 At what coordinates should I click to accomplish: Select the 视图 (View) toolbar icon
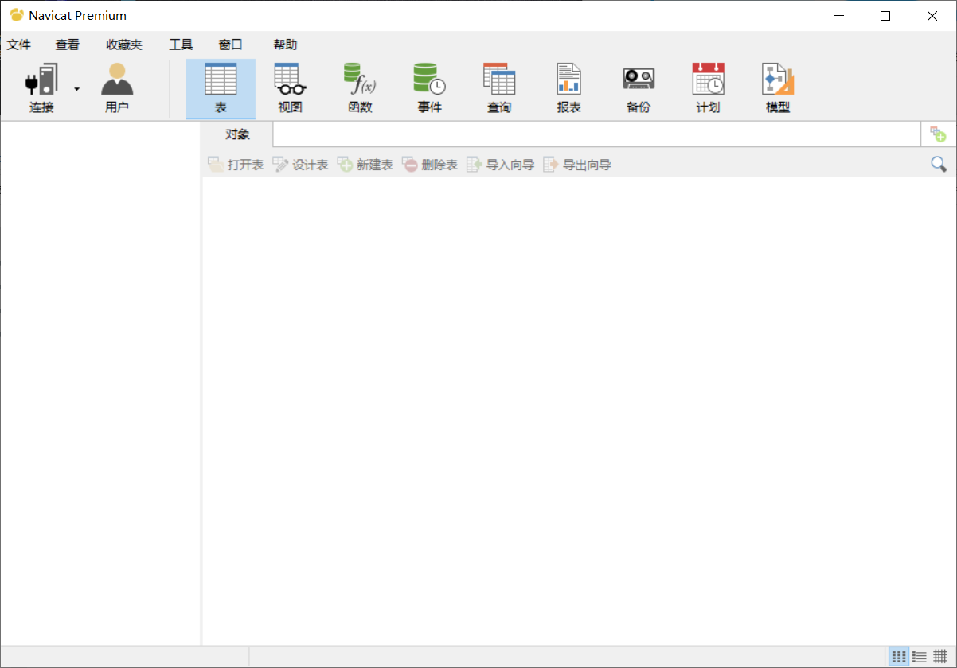[x=291, y=88]
